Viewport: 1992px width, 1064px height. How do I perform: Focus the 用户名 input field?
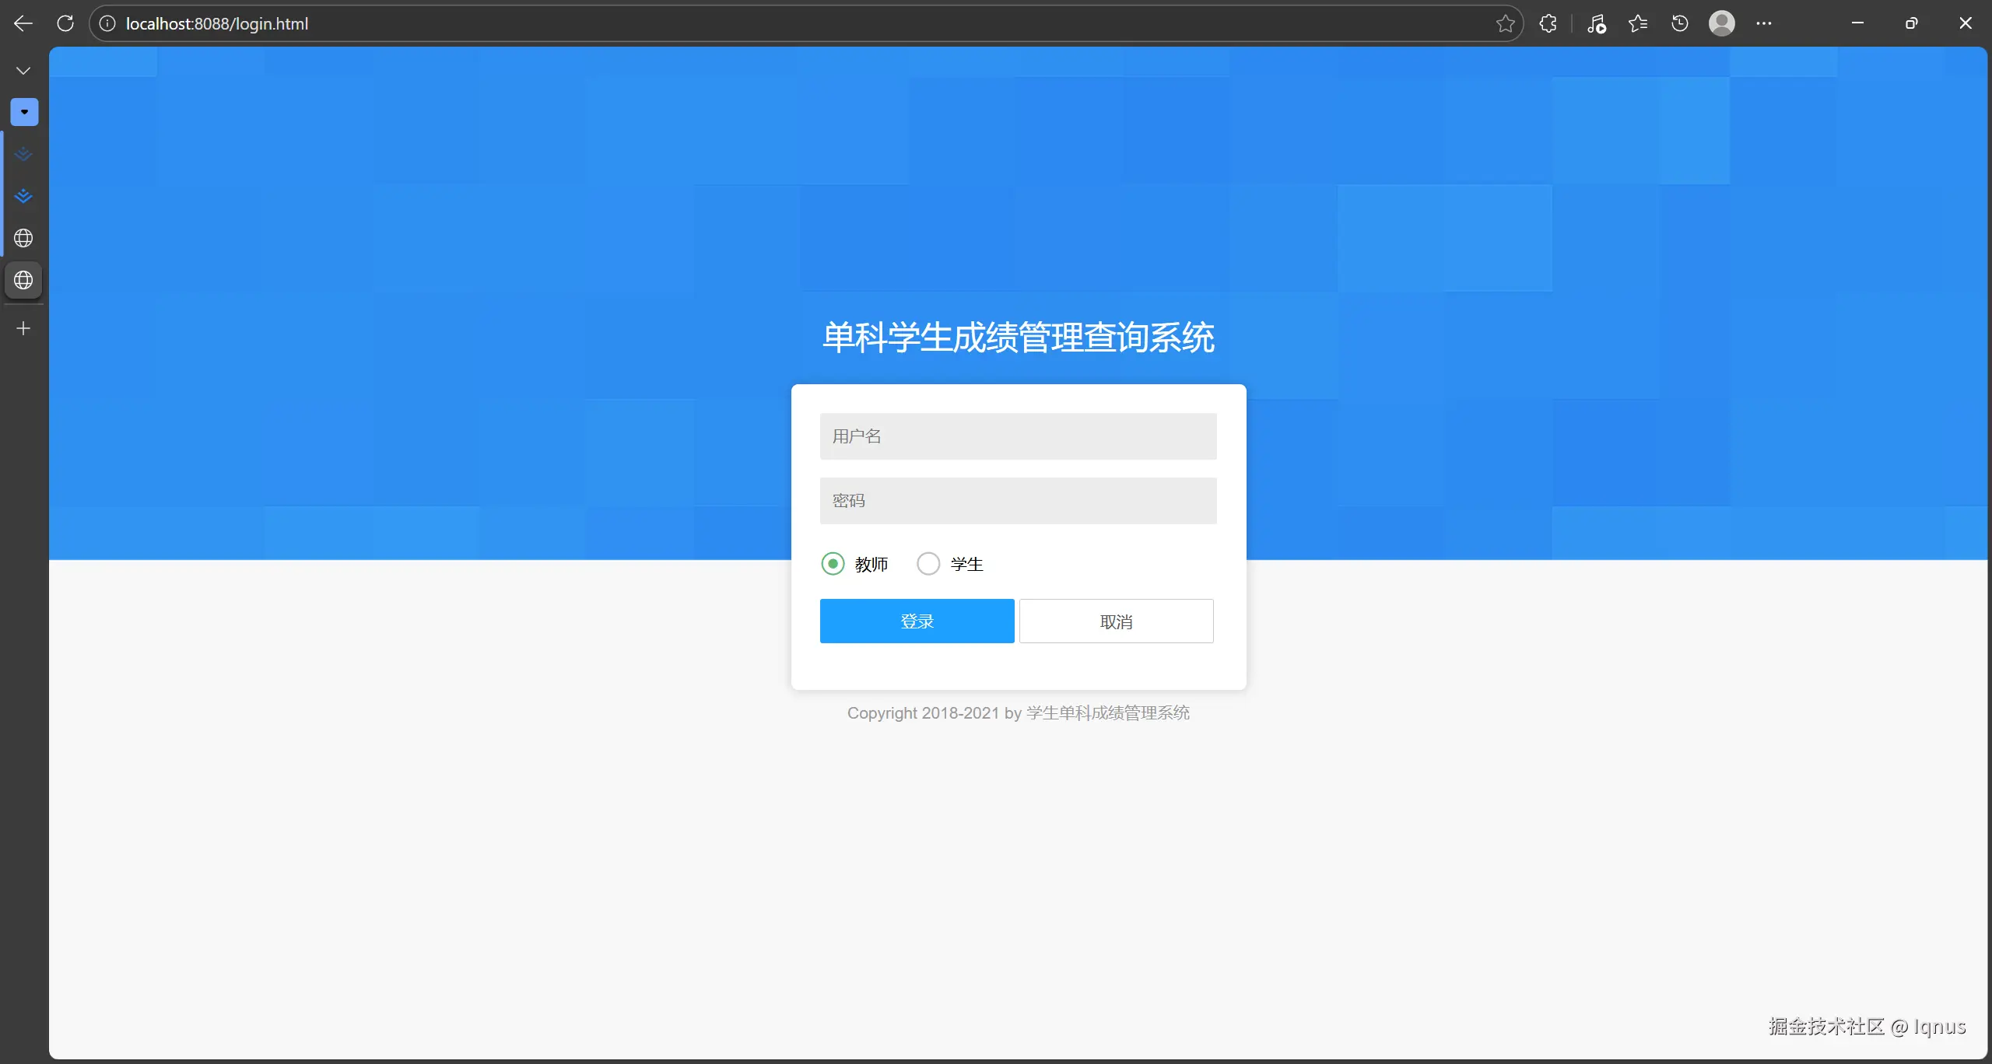(x=1018, y=436)
